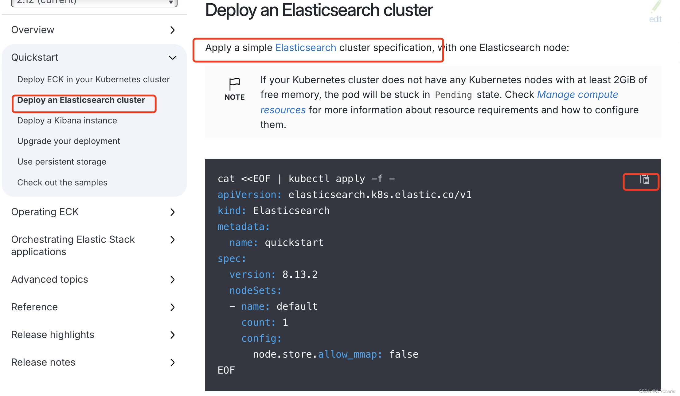Screen dimensions: 680x396
Task: Click 'node.store.allow_mmap: false' line
Action: tap(336, 354)
